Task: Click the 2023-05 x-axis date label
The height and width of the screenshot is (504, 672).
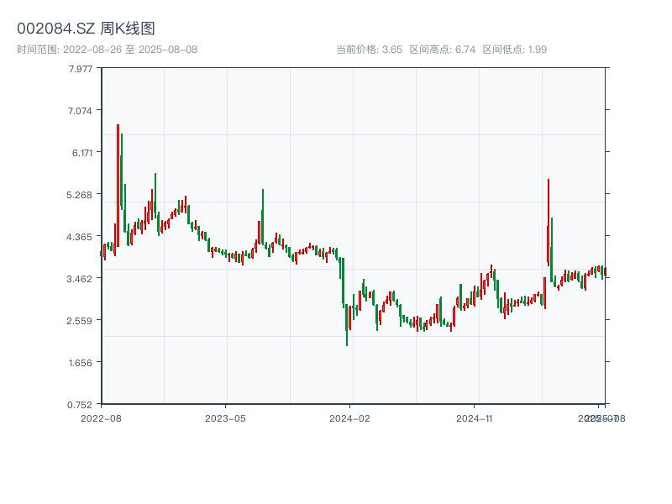Action: pos(225,417)
